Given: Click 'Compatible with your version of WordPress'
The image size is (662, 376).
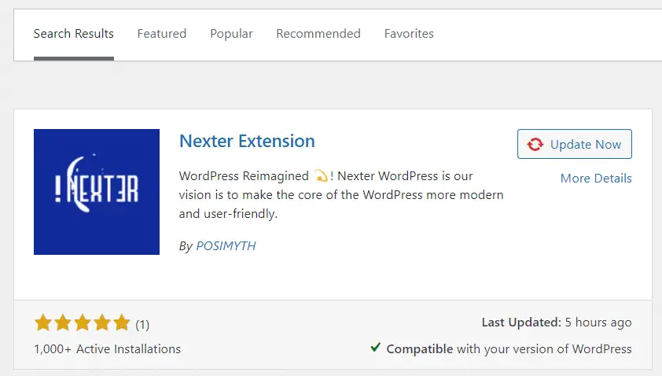Looking at the screenshot, I should (509, 349).
